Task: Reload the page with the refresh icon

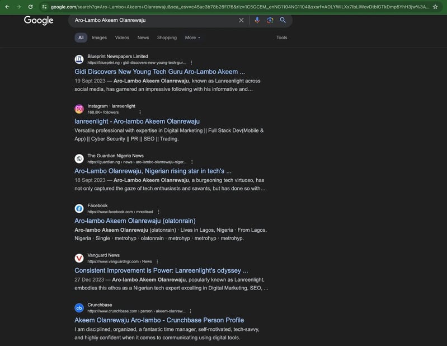Action: click(x=30, y=7)
